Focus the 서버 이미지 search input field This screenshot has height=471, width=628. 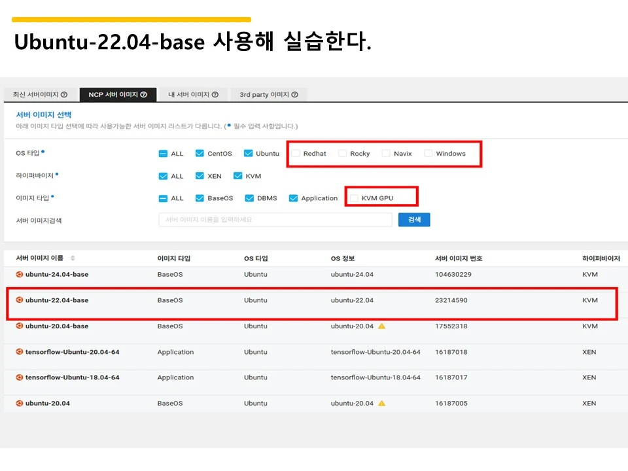[275, 220]
